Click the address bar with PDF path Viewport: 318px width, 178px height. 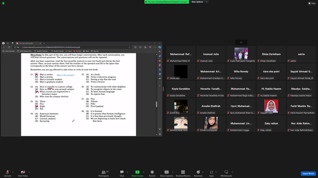pos(72,47)
